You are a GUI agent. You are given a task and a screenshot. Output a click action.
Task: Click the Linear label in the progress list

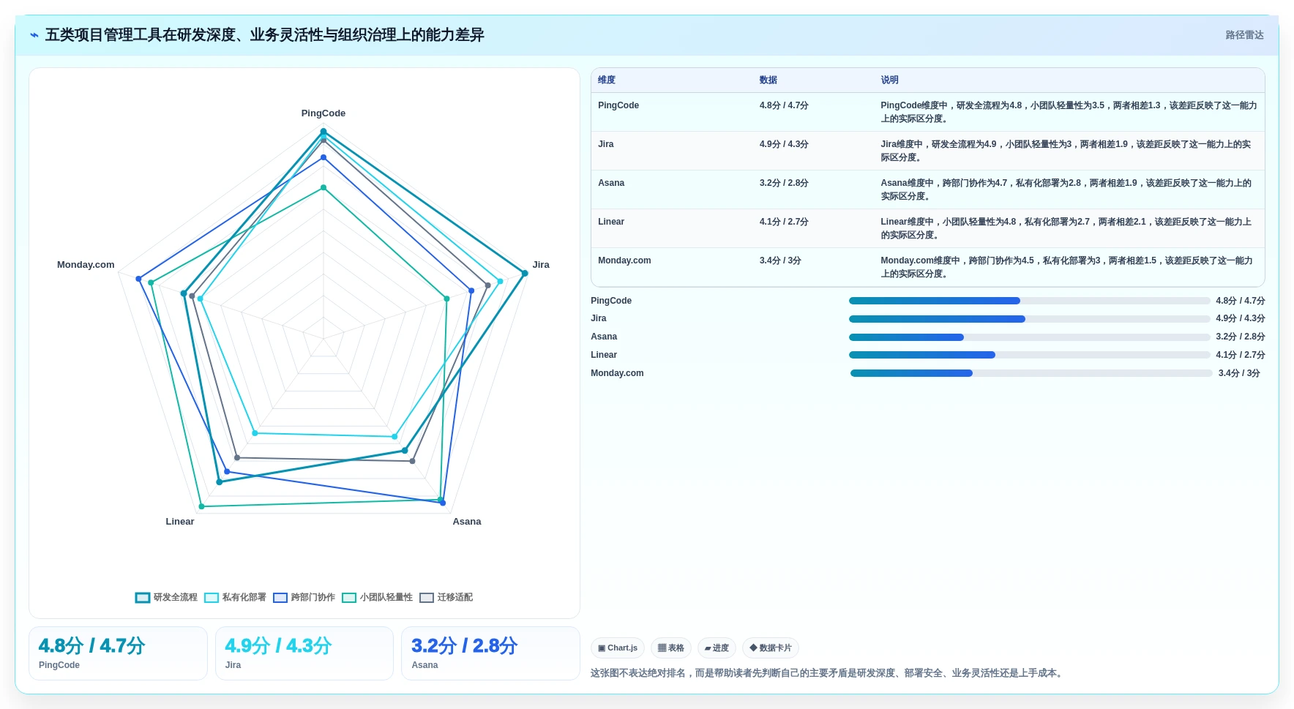click(x=604, y=355)
